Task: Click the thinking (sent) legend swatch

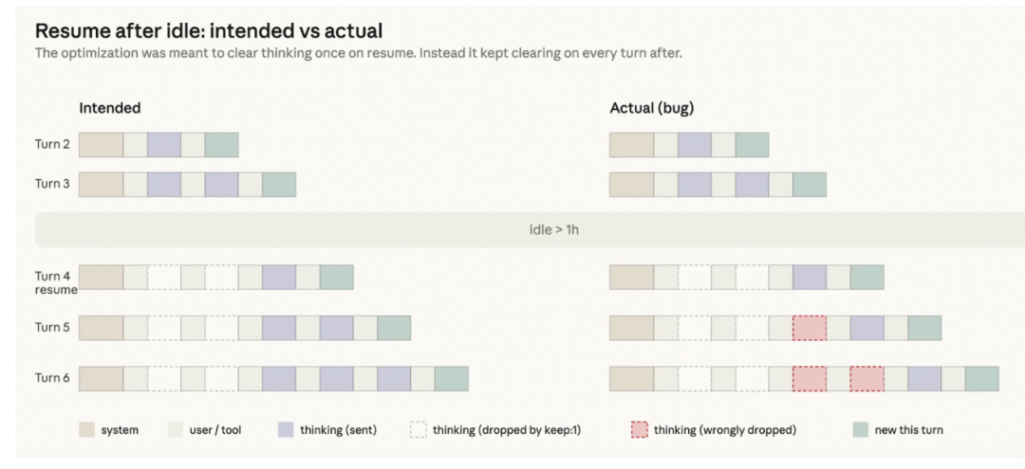Action: click(287, 430)
